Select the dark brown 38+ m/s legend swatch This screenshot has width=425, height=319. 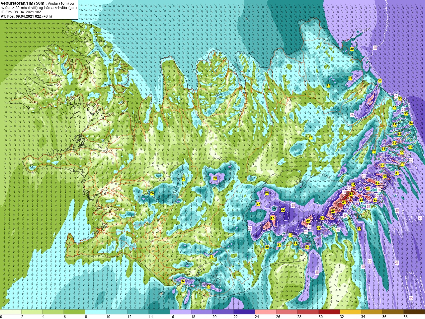click(414, 312)
